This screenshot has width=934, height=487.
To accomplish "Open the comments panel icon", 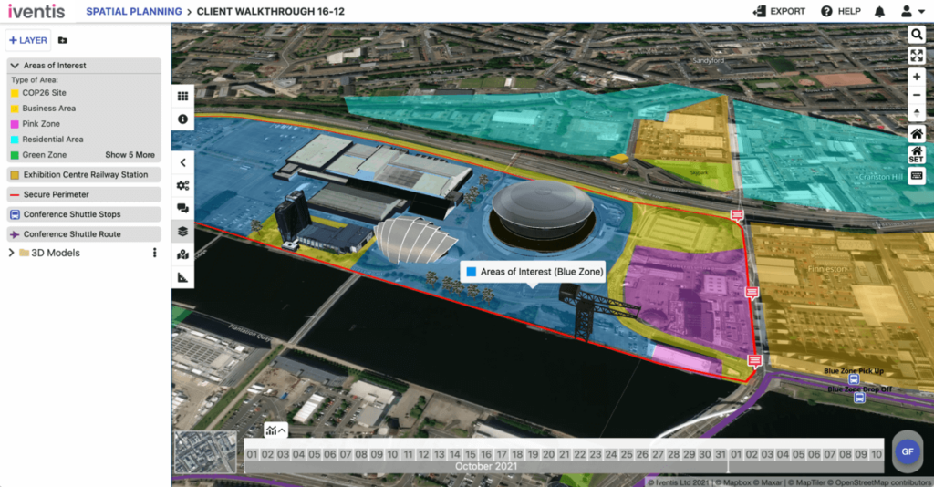I will tap(183, 209).
